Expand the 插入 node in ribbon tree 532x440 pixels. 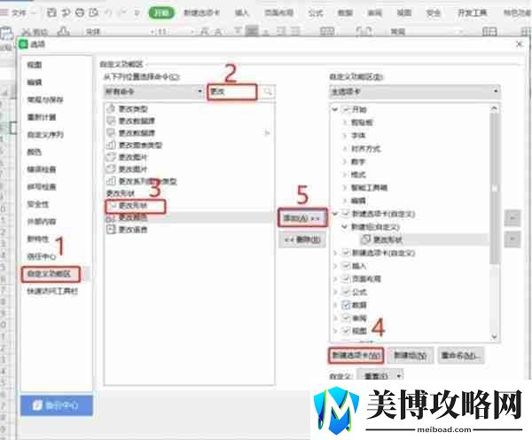[335, 266]
